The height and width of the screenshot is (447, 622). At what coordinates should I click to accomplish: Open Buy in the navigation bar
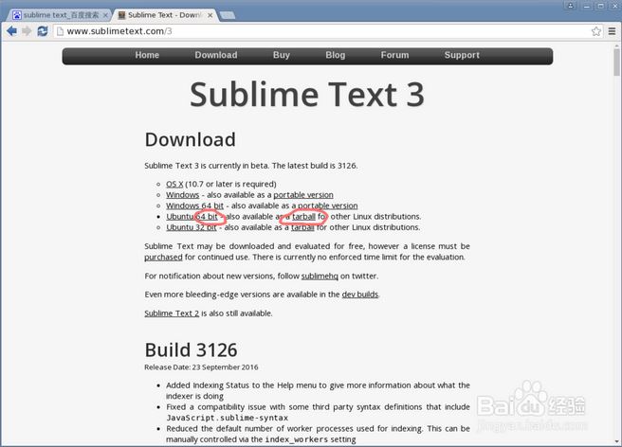pyautogui.click(x=282, y=55)
